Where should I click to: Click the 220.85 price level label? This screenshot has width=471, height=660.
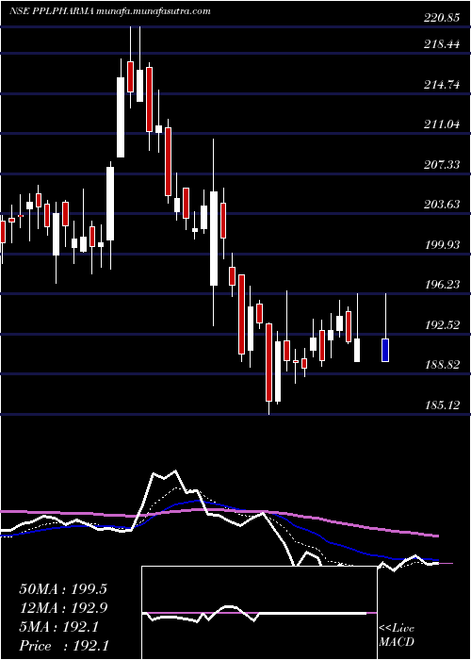[442, 18]
